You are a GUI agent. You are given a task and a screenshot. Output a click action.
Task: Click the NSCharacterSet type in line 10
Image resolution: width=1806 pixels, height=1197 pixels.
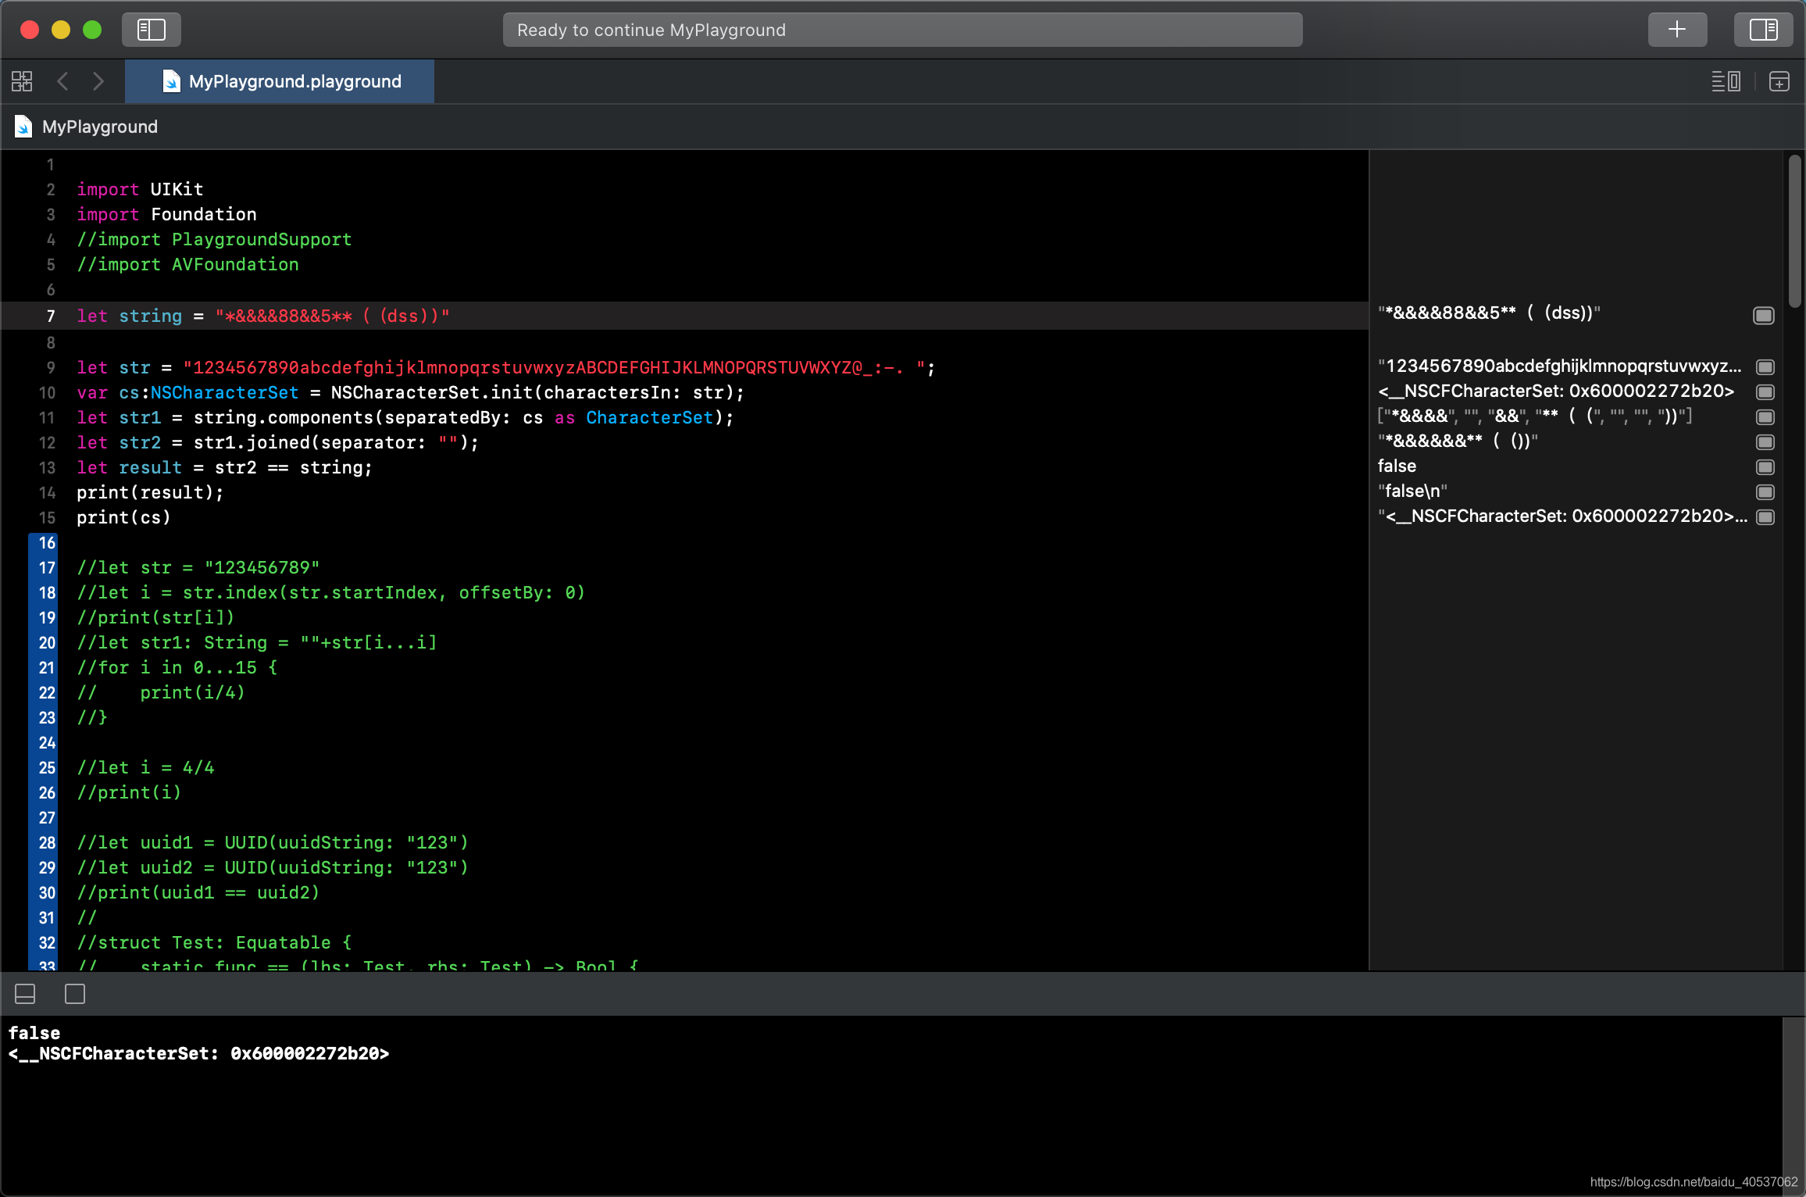[x=224, y=392]
